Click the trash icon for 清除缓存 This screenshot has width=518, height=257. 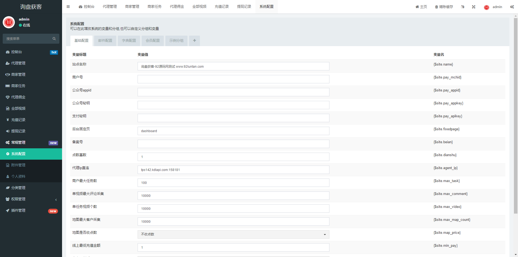pyautogui.click(x=436, y=7)
